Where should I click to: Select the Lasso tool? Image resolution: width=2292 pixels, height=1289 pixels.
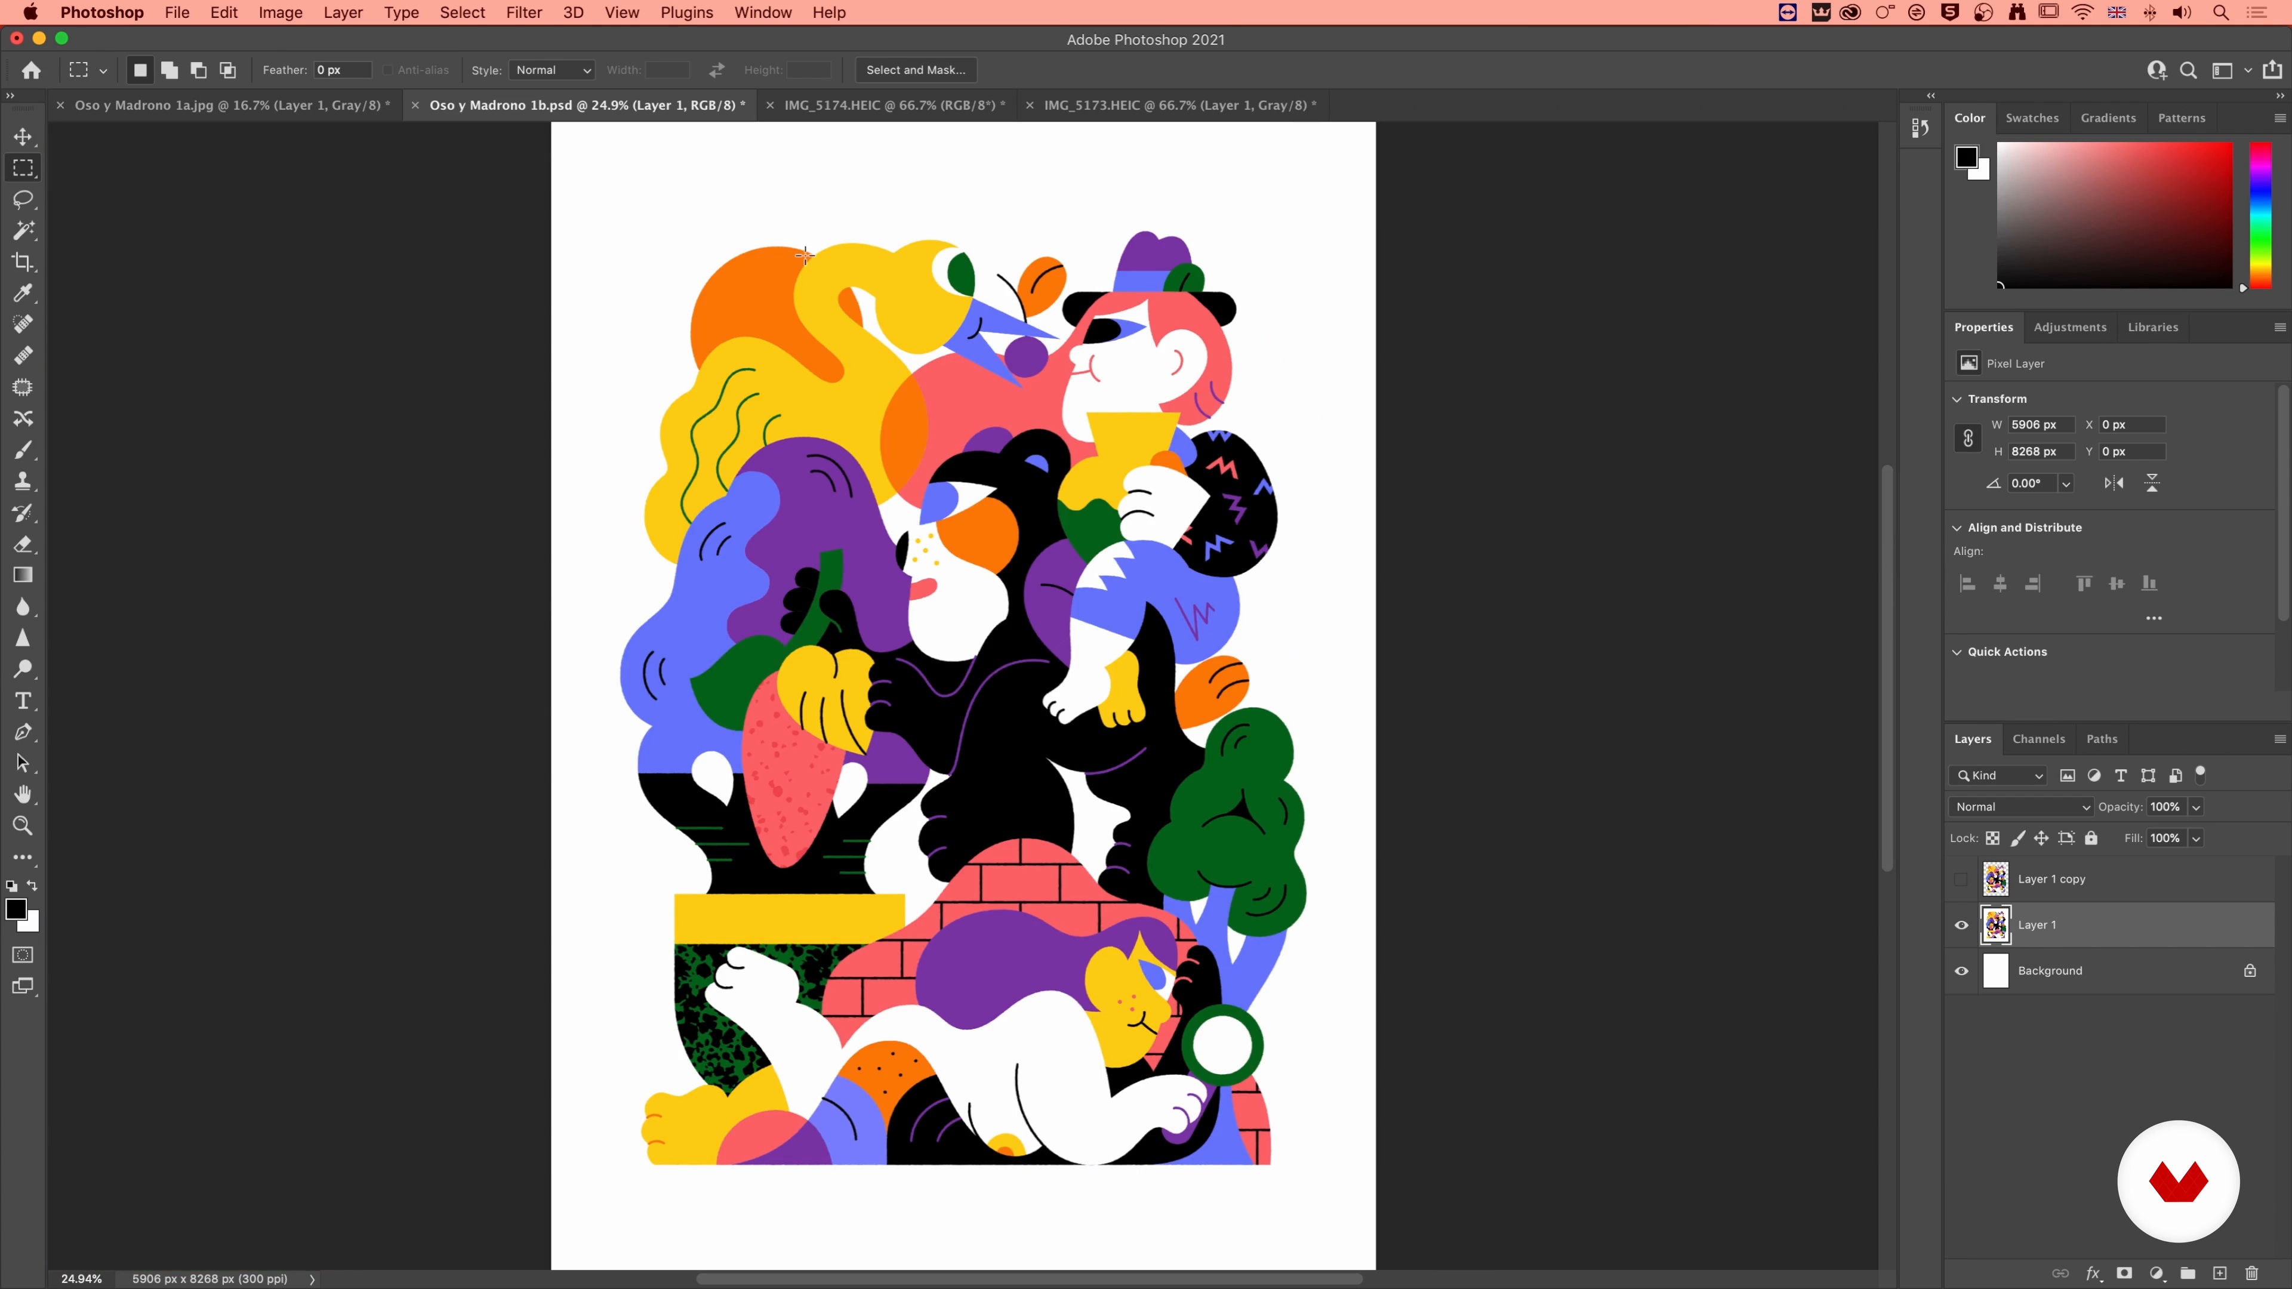(x=23, y=199)
